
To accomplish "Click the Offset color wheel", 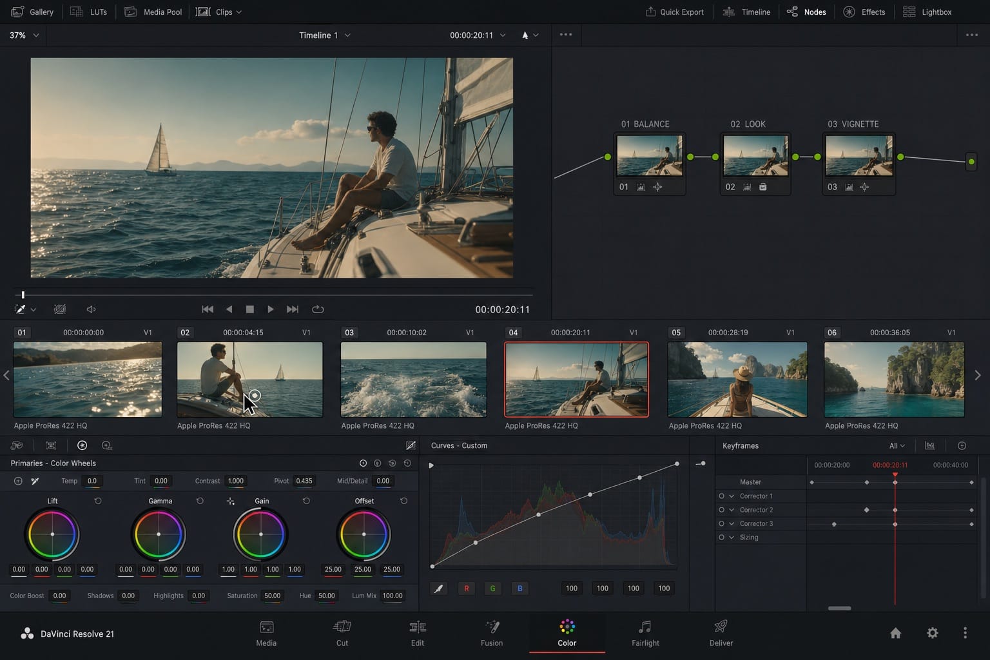I will click(x=364, y=534).
